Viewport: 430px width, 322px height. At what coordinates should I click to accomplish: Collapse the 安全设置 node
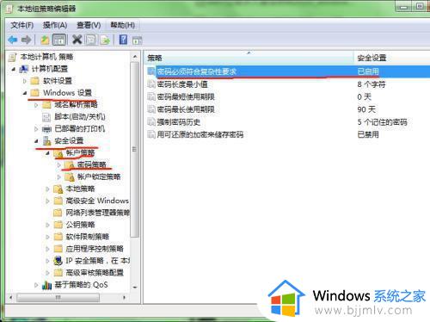[36, 141]
